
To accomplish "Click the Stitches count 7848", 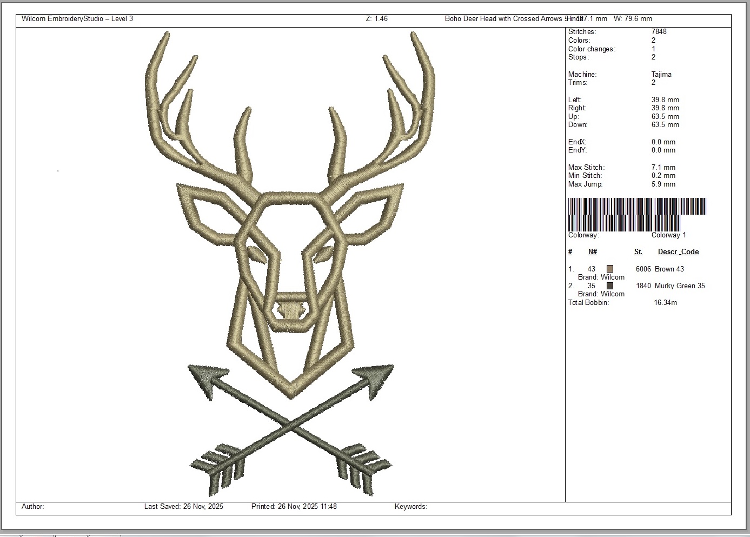I will (x=659, y=32).
